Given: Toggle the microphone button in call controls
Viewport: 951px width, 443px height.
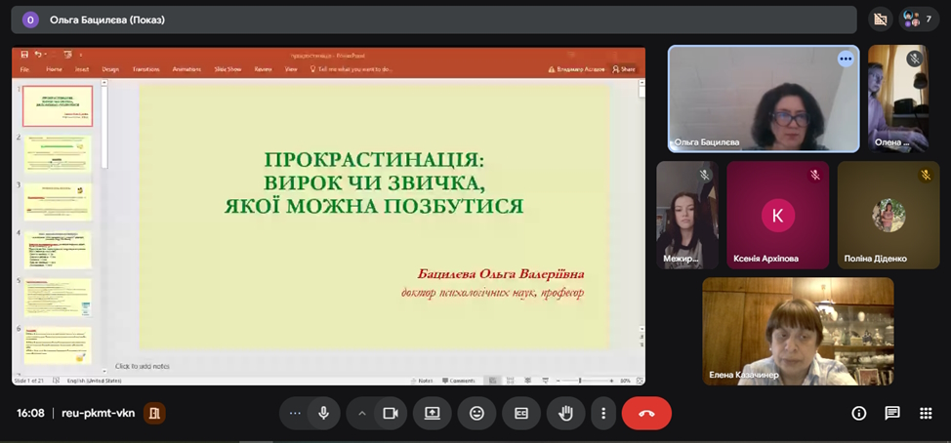Looking at the screenshot, I should 323,413.
